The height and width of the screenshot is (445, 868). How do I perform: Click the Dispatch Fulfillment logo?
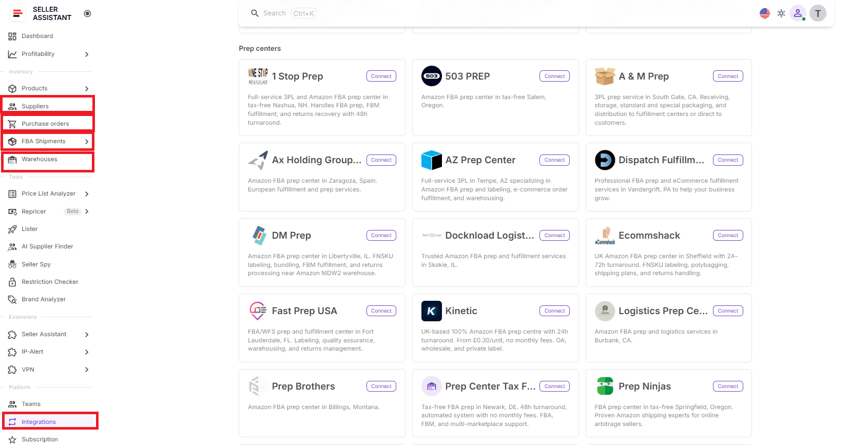pyautogui.click(x=605, y=160)
